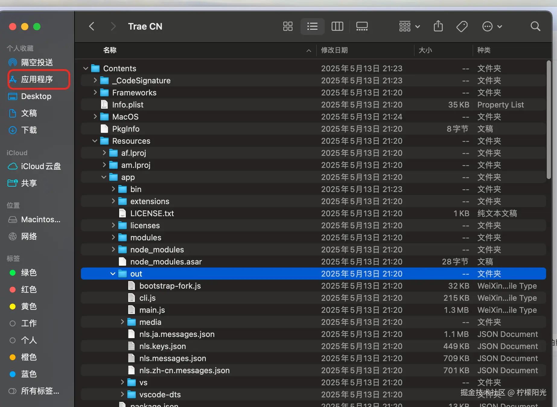Select the bin folder row
Image resolution: width=557 pixels, height=407 pixels.
click(x=314, y=189)
